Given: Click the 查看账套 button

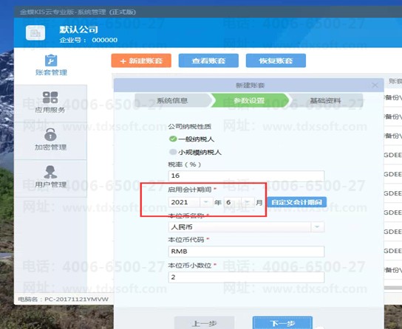Looking at the screenshot, I should (208, 60).
